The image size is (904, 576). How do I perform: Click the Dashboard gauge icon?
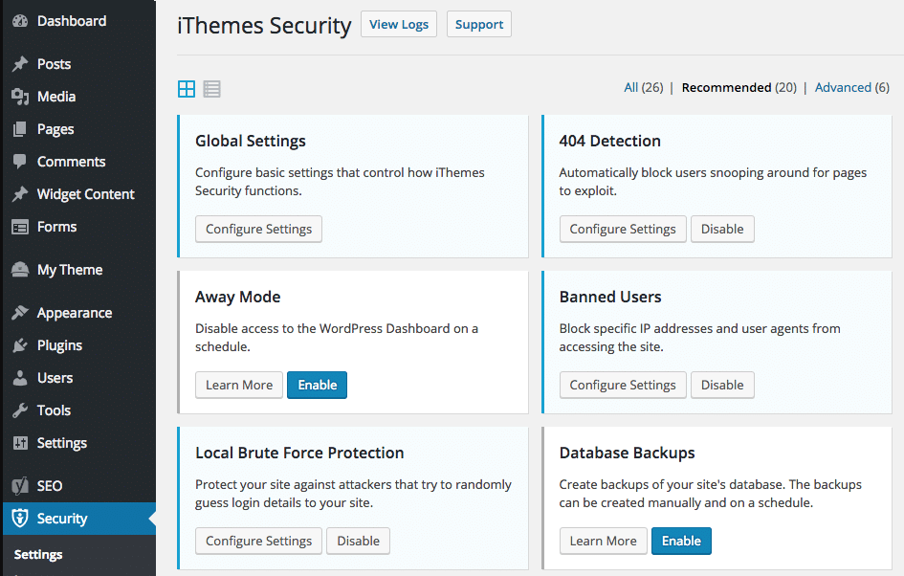point(20,21)
